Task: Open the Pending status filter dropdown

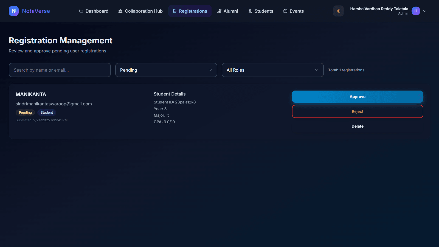Action: 166,70
